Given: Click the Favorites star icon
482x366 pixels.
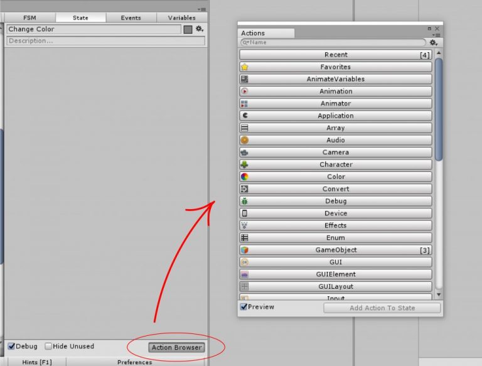Looking at the screenshot, I should 245,67.
